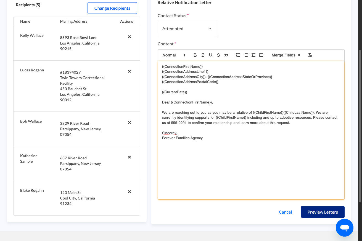
Task: Cancel the notification letter
Action: tap(285, 212)
